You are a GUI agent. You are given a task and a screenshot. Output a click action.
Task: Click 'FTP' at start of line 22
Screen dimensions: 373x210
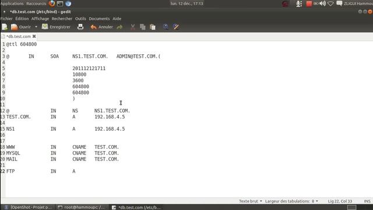tap(10, 171)
